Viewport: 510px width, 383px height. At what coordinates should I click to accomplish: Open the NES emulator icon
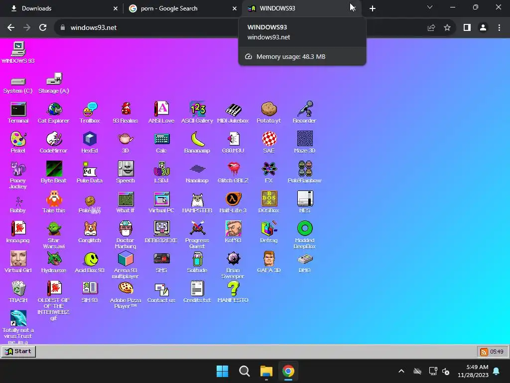click(304, 202)
